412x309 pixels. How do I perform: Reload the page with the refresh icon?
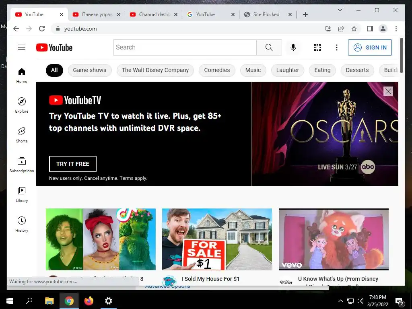(x=42, y=29)
